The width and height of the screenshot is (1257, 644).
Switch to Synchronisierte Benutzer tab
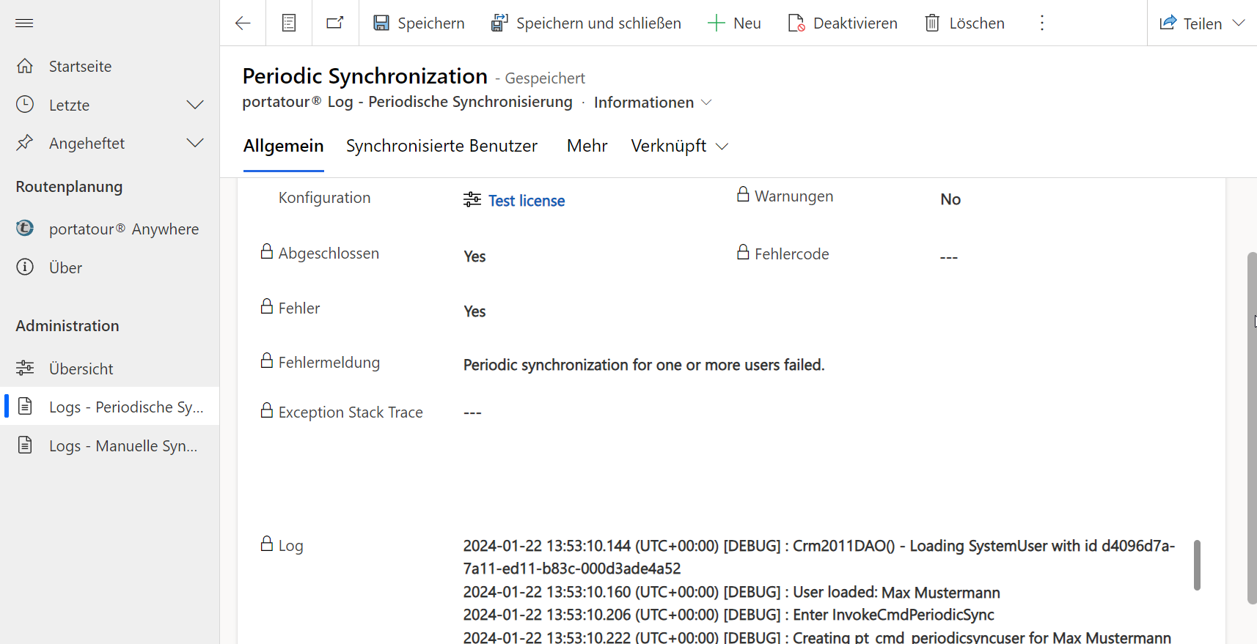(441, 146)
